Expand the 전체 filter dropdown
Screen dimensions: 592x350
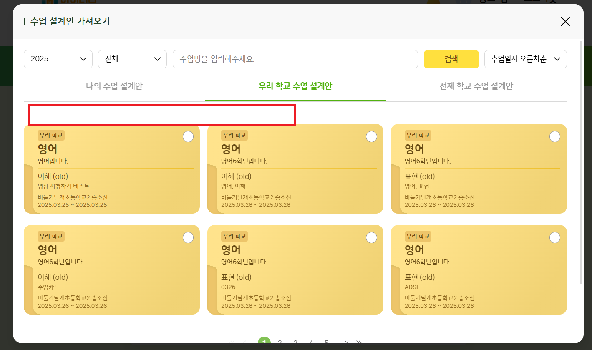(x=132, y=59)
